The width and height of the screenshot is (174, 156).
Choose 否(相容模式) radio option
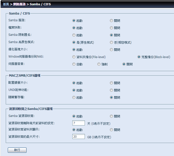click(x=111, y=42)
